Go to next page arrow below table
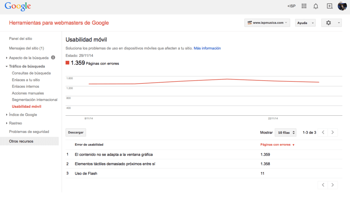 tap(332, 185)
